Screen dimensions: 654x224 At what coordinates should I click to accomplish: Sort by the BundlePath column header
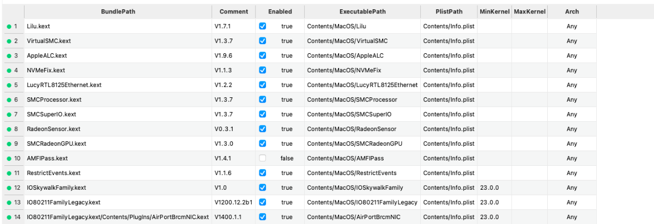(118, 11)
